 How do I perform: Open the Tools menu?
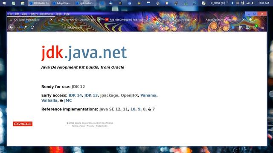(x=58, y=14)
